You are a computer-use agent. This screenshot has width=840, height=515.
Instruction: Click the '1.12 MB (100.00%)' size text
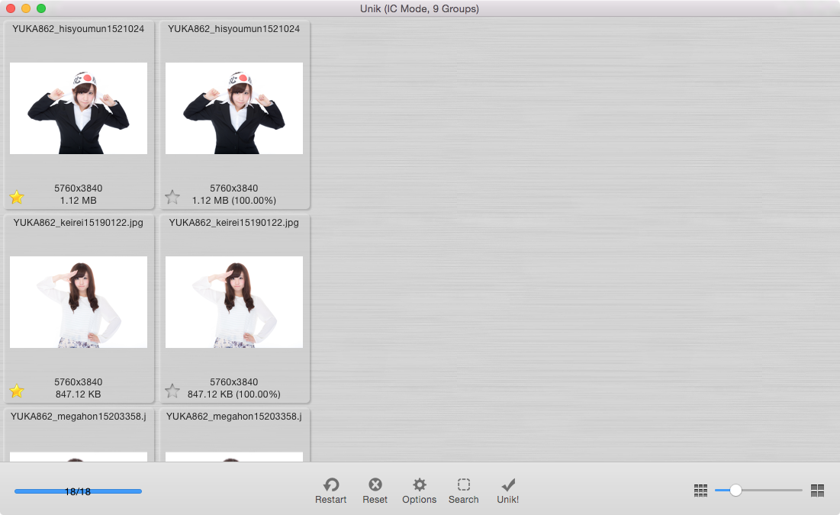coord(234,201)
